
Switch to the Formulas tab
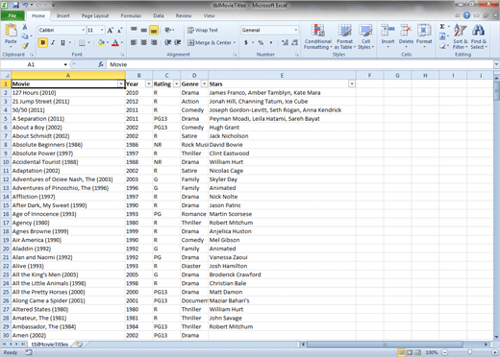click(131, 15)
